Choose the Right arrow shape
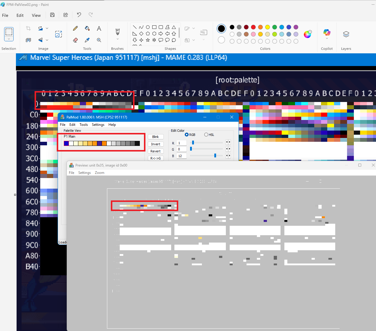Viewport: 376px width, 331px height. (x=161, y=34)
